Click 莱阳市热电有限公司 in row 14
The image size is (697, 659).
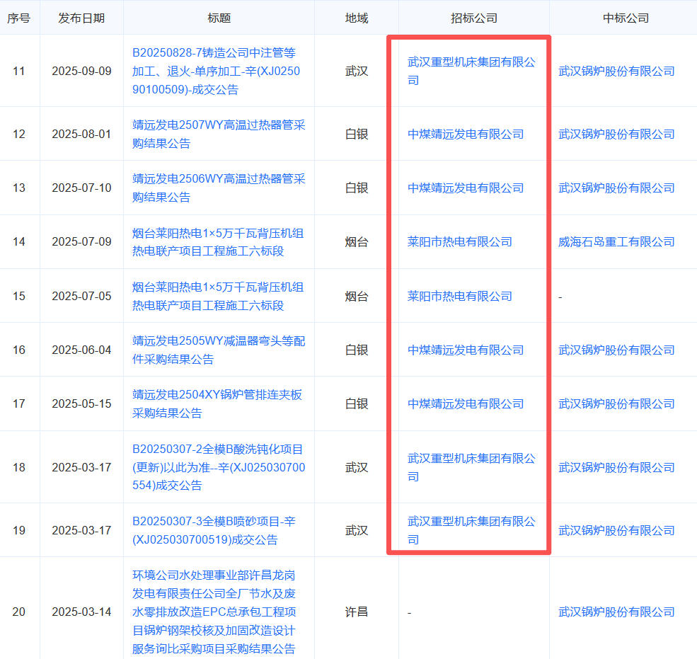[x=460, y=242]
